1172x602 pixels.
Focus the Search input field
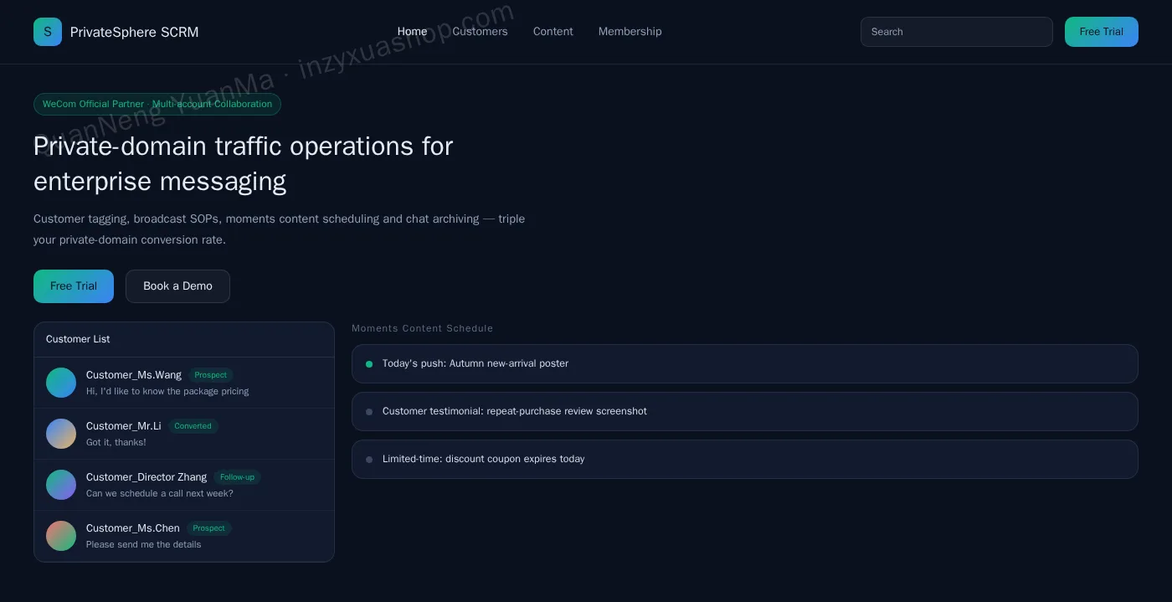click(x=956, y=32)
